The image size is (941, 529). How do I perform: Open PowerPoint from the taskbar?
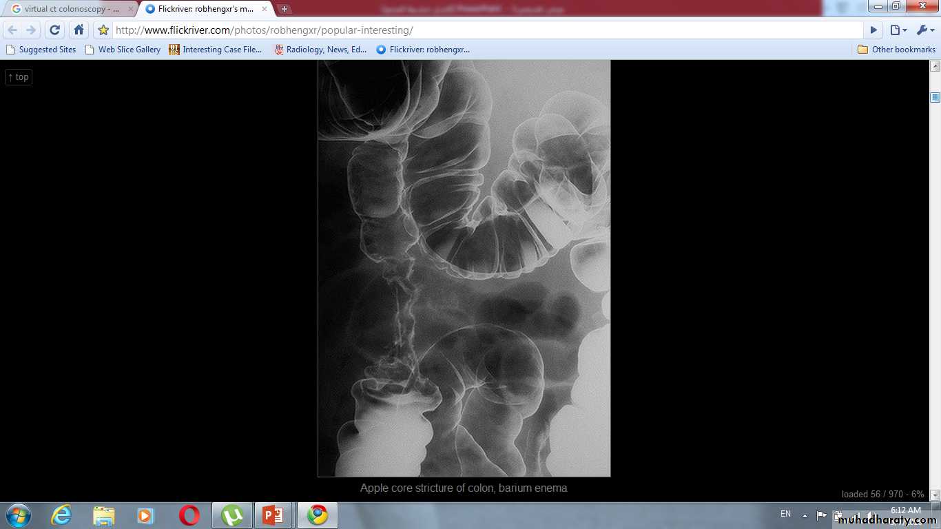coord(273,515)
